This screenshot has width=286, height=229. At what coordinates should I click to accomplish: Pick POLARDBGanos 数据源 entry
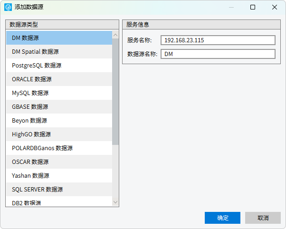pos(59,148)
